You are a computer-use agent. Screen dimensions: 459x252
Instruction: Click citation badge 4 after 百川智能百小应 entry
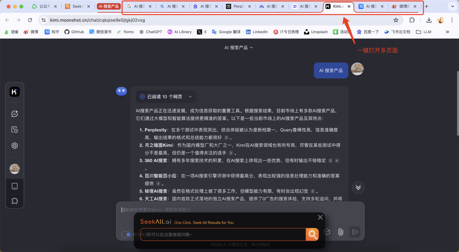pyautogui.click(x=158, y=184)
